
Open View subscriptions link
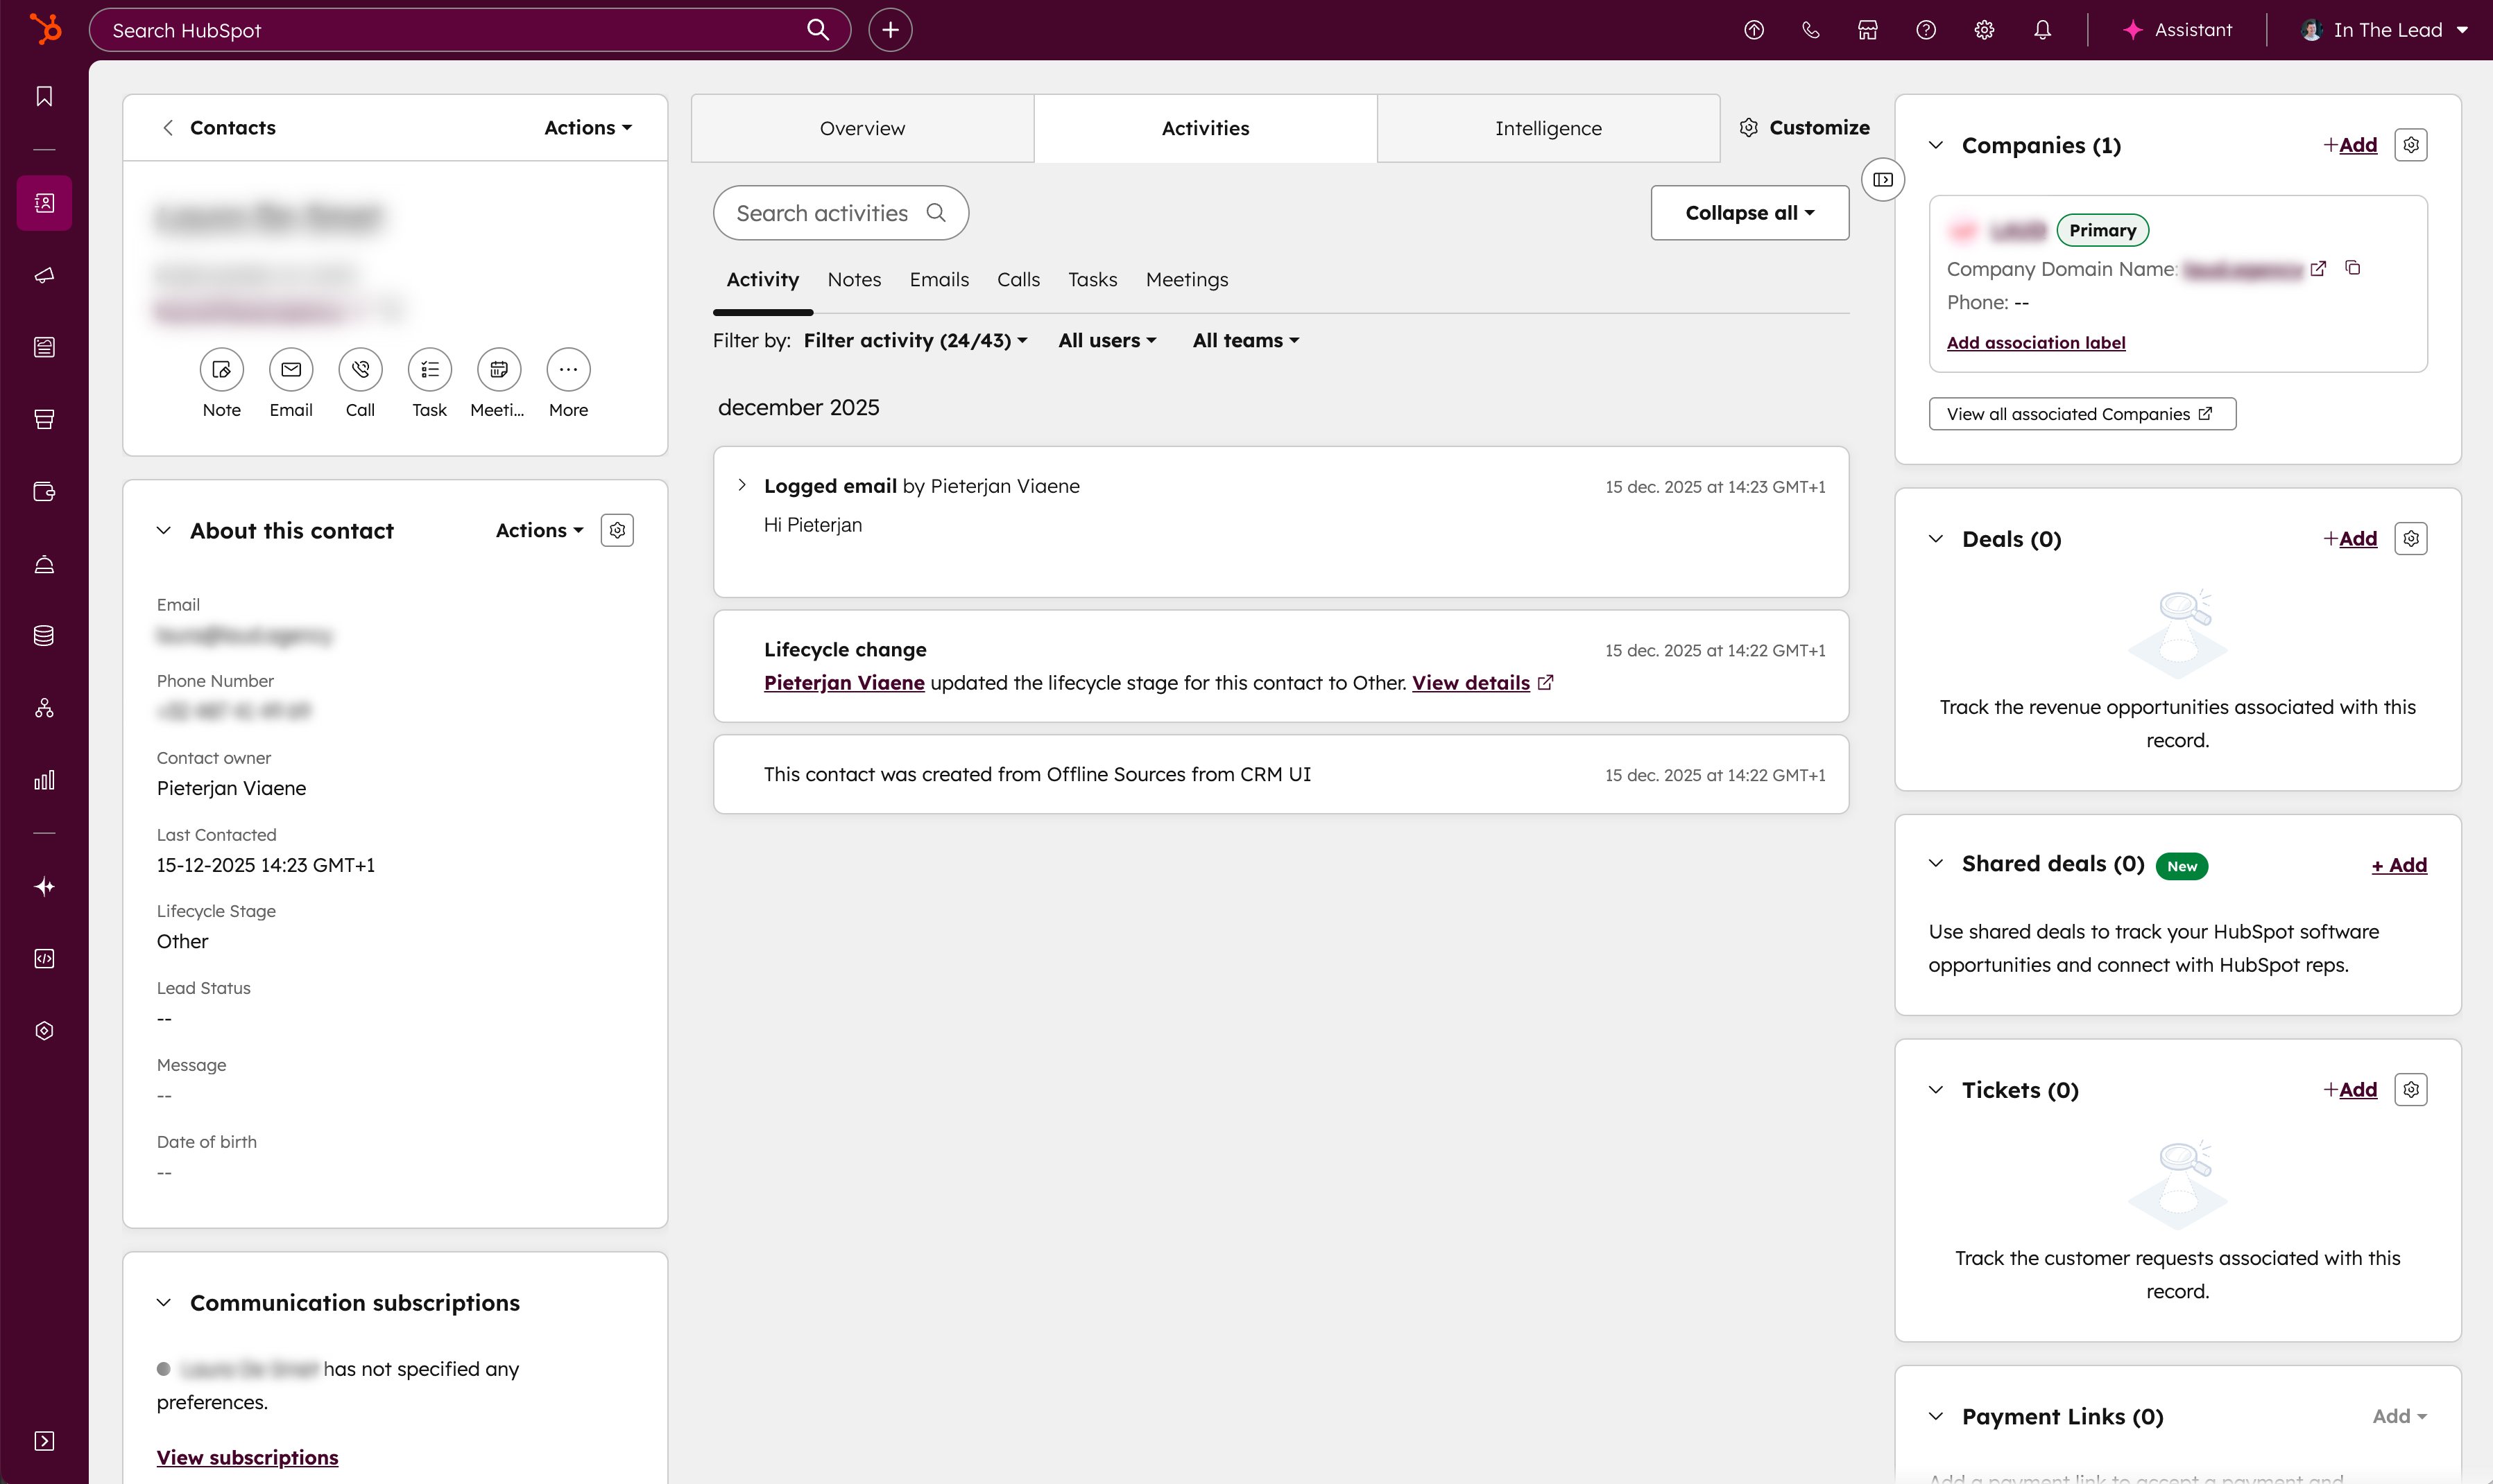click(247, 1457)
